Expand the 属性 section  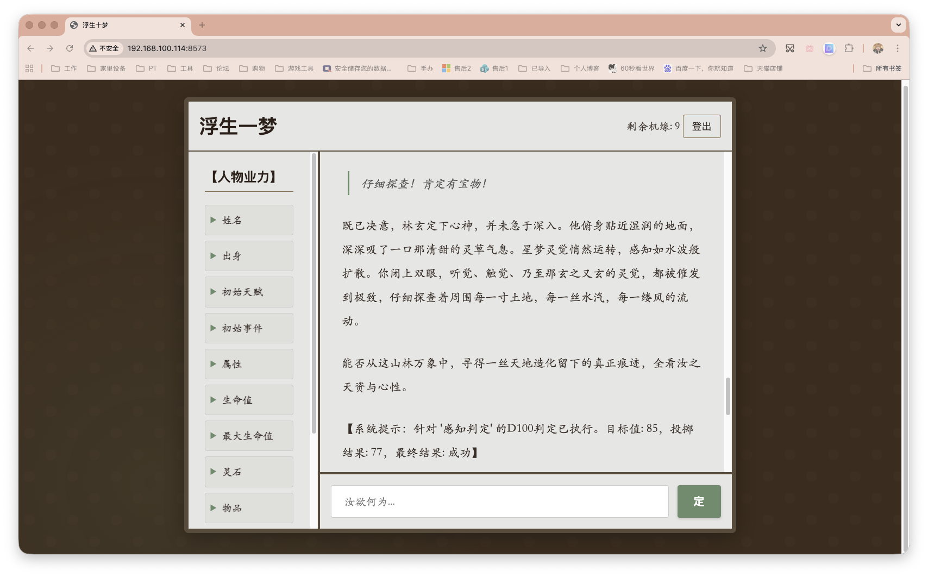coord(248,364)
